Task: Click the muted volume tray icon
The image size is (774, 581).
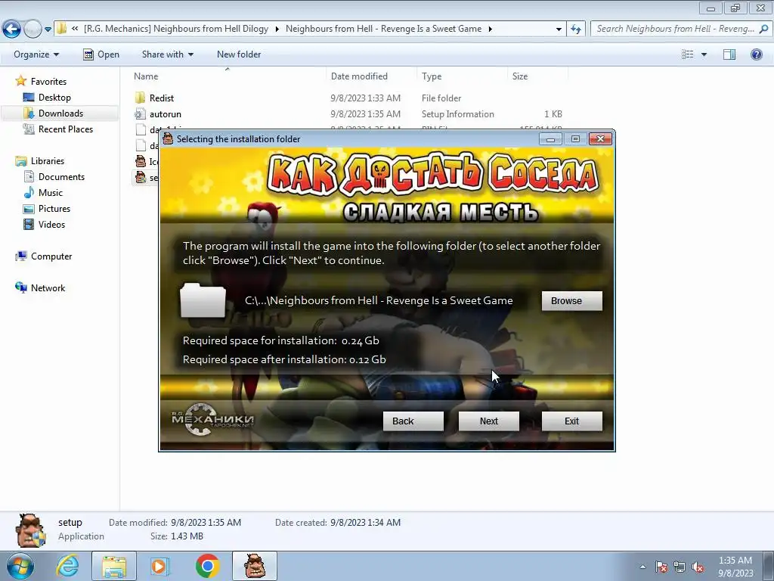Action: (x=698, y=567)
